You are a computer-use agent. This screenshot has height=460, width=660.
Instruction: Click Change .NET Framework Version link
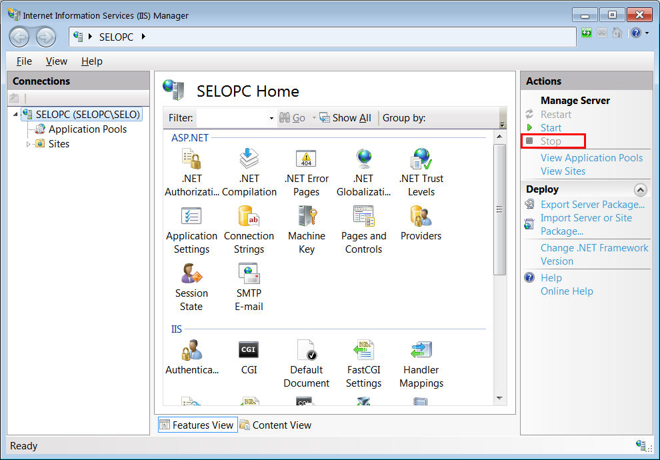point(595,255)
